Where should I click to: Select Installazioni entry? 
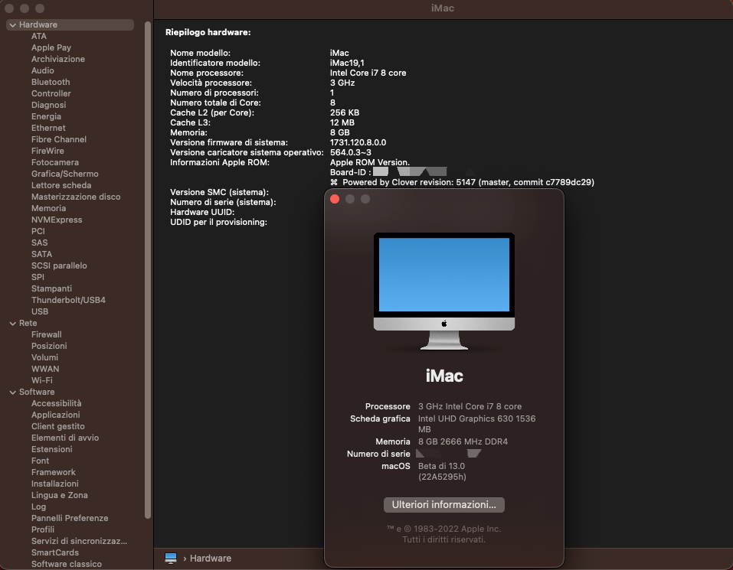(54, 484)
